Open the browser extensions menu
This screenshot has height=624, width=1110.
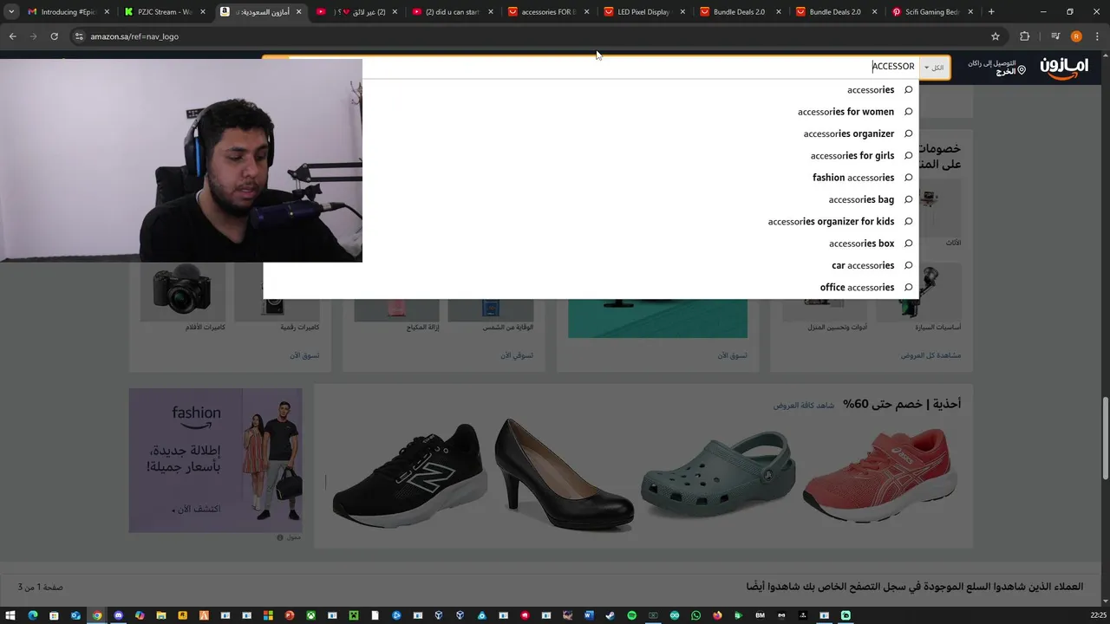point(1024,36)
